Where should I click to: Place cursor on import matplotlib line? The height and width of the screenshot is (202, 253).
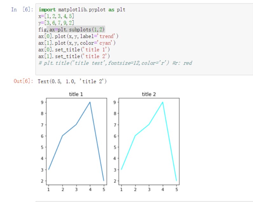82,10
